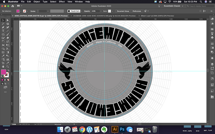Screen dimensions: 215x134
Task: Select the Eraser tool
Action: click(8, 38)
